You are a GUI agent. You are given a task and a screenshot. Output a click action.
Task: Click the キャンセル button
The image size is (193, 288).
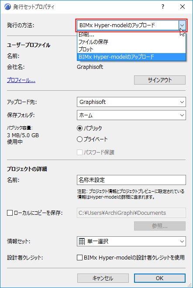(x=103, y=278)
